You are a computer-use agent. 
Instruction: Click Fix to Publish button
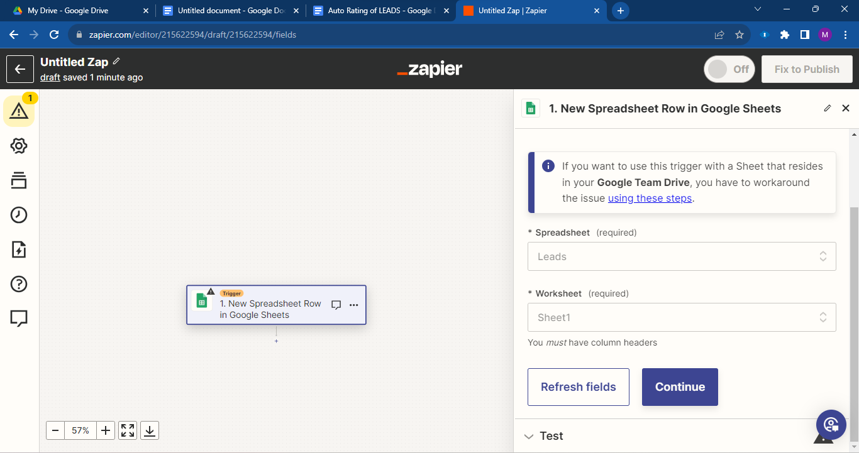pyautogui.click(x=807, y=69)
